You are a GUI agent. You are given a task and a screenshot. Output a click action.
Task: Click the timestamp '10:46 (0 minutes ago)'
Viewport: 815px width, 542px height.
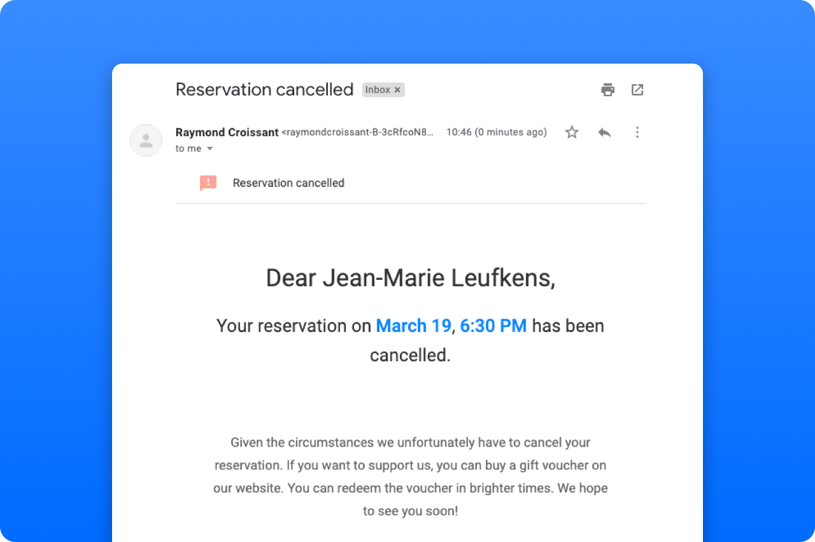[x=496, y=132]
